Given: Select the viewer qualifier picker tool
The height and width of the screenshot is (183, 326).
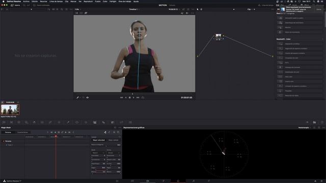Looking at the screenshot, I should [x=77, y=98].
